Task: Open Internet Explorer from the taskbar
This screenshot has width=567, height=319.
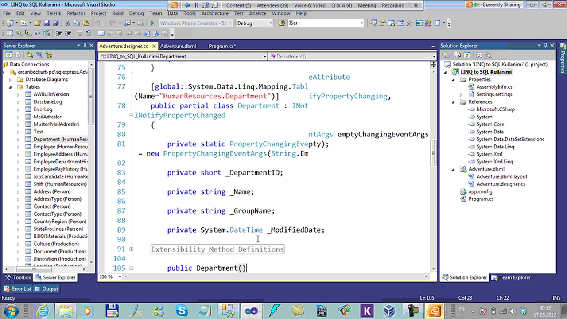Action: (43, 311)
